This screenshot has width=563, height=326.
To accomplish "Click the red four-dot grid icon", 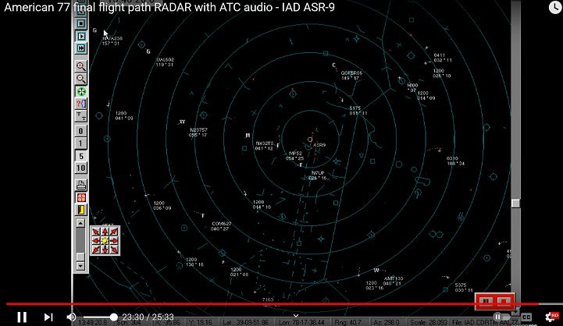I will click(81, 197).
